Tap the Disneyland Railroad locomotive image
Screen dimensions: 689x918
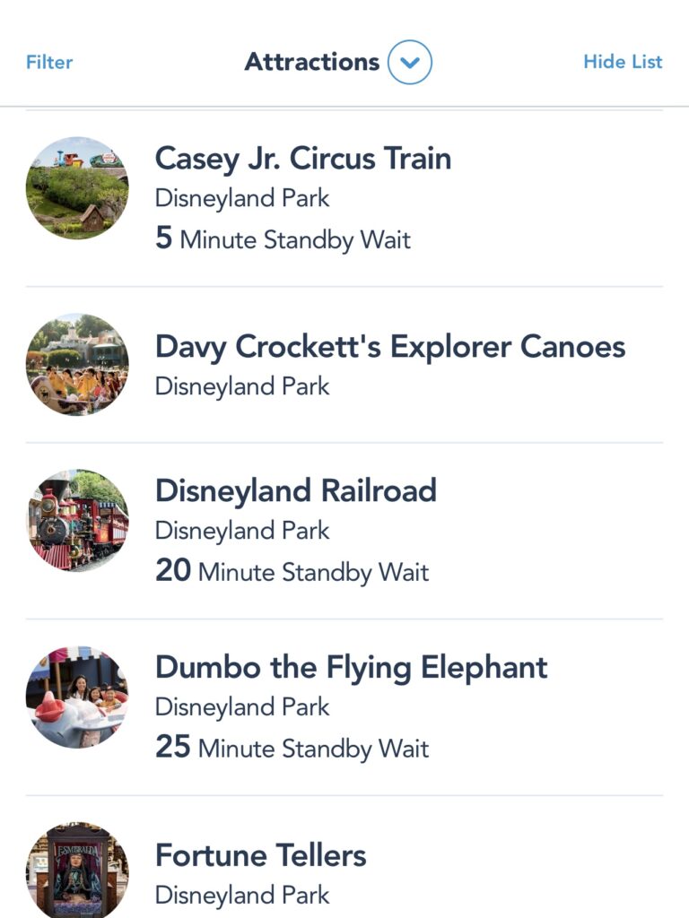77,521
